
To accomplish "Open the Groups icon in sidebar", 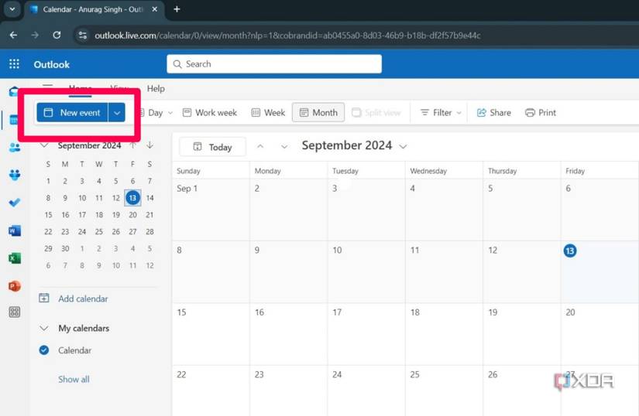I will [15, 175].
